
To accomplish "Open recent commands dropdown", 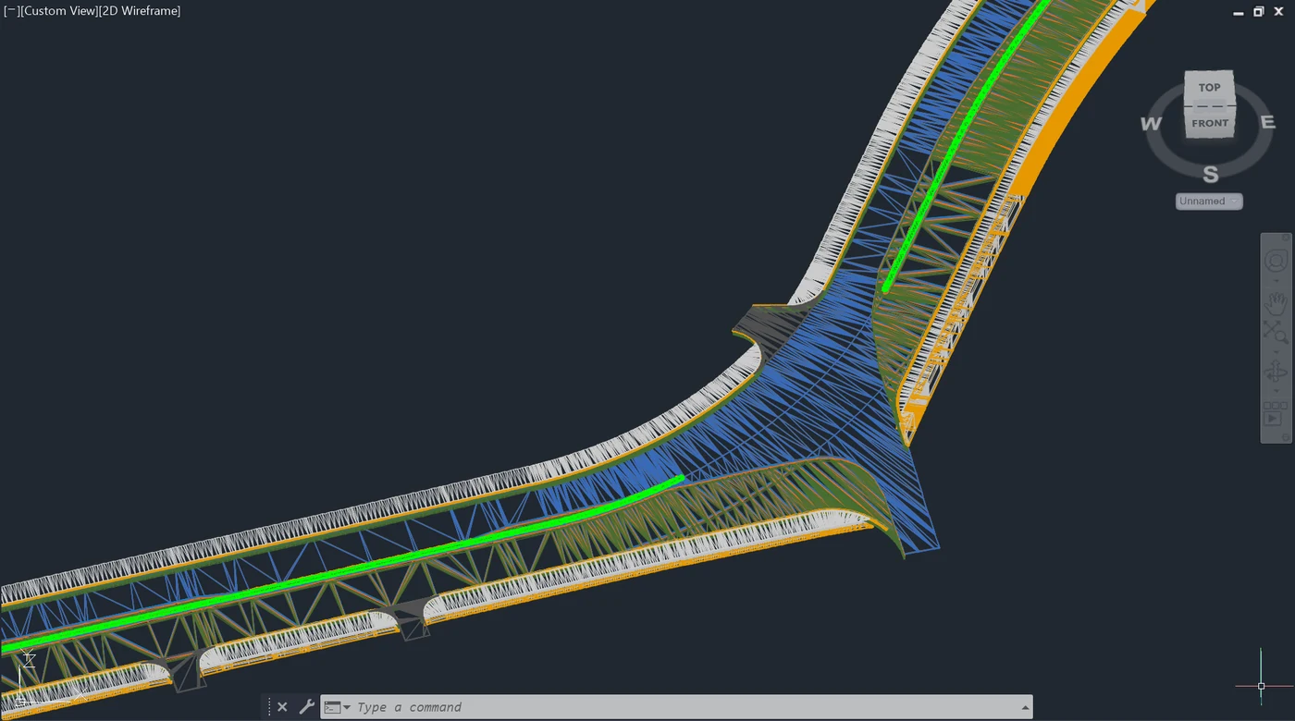I will (x=338, y=707).
